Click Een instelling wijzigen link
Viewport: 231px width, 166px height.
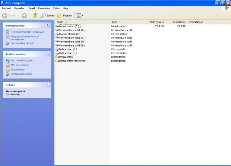[22, 43]
